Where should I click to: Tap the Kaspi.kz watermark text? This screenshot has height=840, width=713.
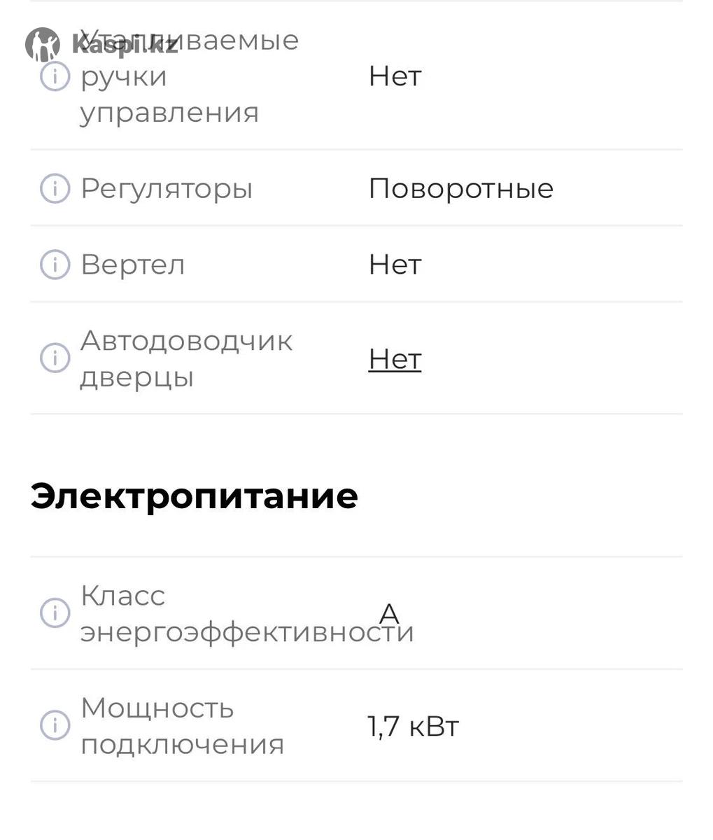pyautogui.click(x=125, y=46)
